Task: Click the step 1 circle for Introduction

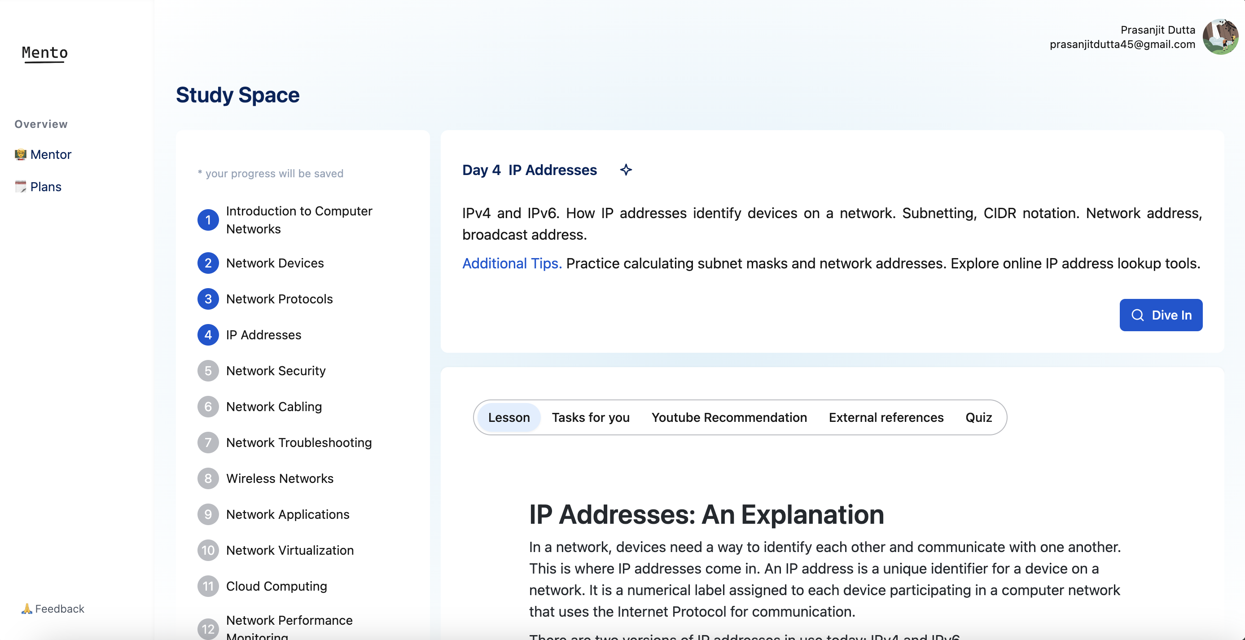Action: click(208, 220)
